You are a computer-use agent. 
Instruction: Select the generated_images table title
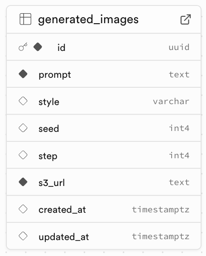pos(88,20)
